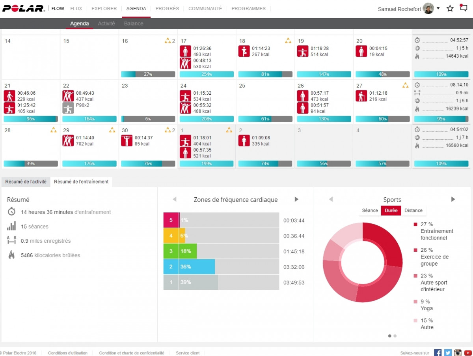
Task: Open the Facebook social icon in footer
Action: 438,352
